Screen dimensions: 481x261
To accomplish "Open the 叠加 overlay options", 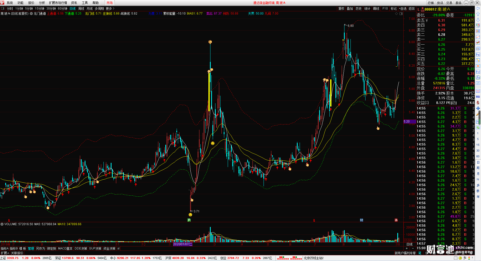I will [350, 9].
